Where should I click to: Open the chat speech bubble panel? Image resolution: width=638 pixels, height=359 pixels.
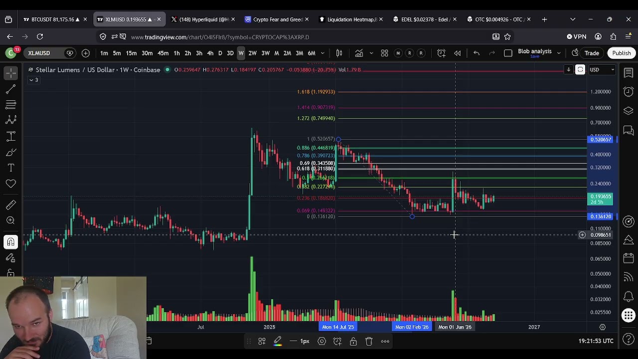pos(629,131)
